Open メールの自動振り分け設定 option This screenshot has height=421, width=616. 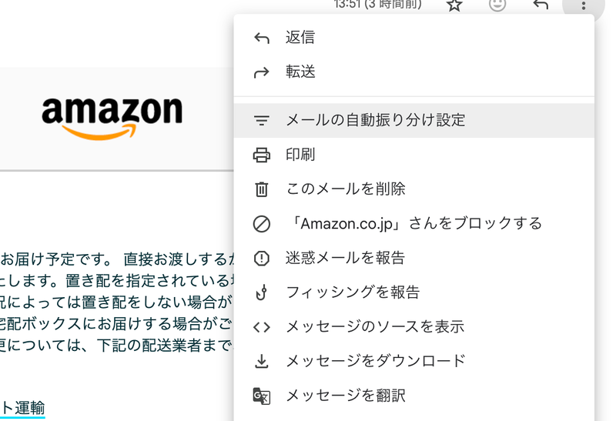pos(375,120)
